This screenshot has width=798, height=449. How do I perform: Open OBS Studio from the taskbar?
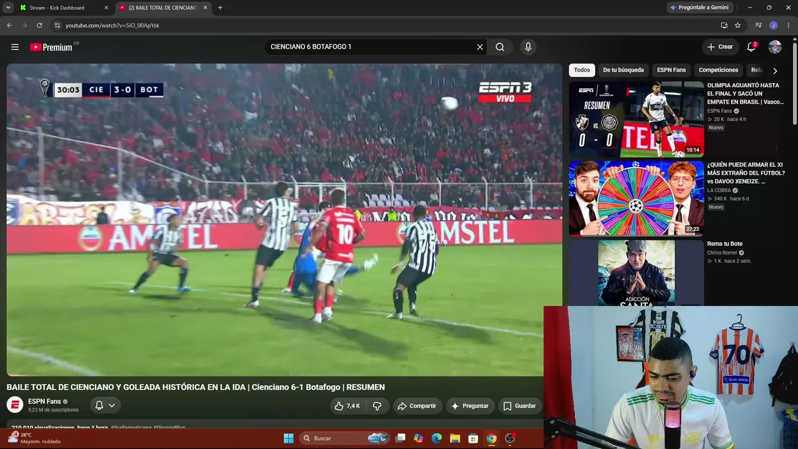coord(510,438)
